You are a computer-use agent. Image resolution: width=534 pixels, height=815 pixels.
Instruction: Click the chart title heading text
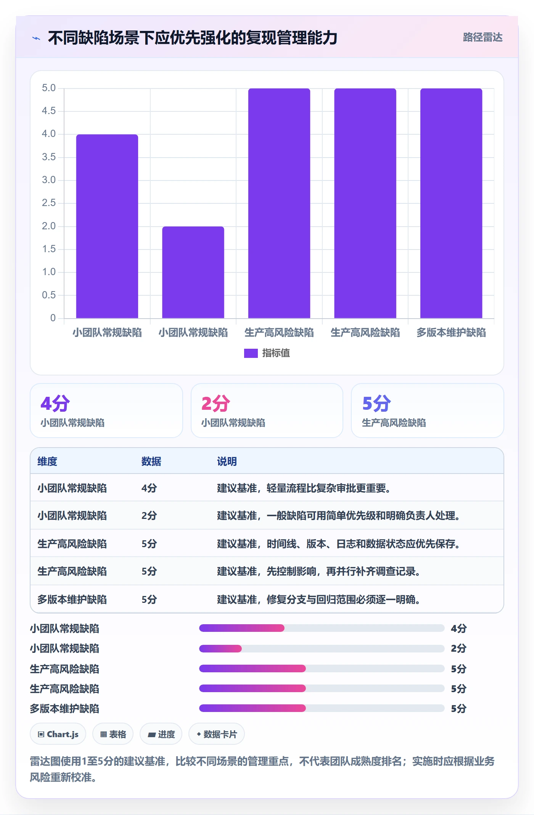tap(193, 38)
